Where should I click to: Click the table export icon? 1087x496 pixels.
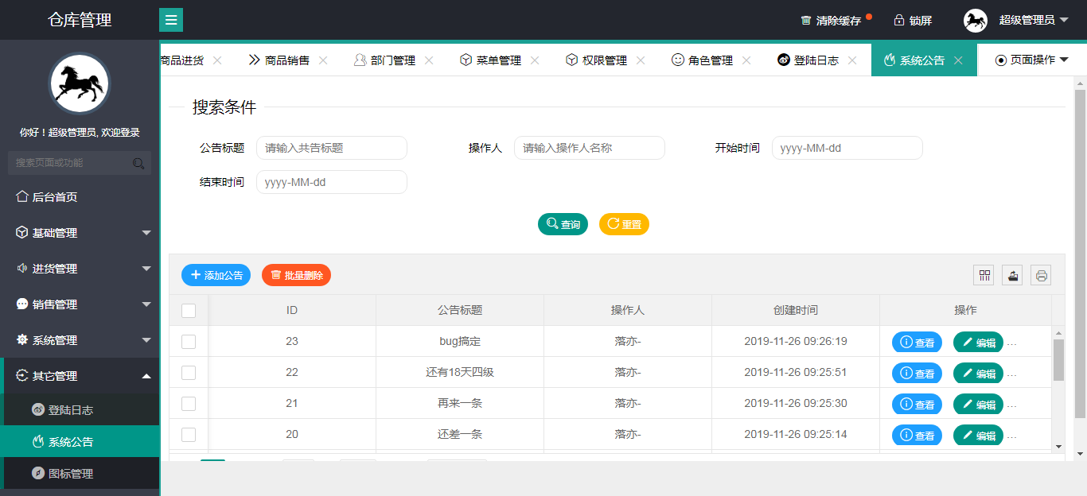(x=1012, y=275)
